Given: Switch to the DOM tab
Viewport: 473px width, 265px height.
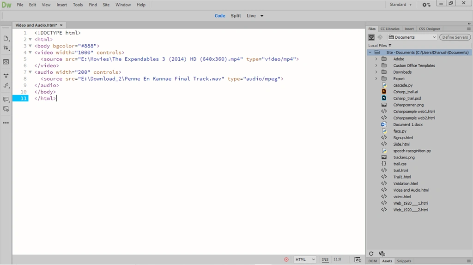Looking at the screenshot, I should (373, 261).
